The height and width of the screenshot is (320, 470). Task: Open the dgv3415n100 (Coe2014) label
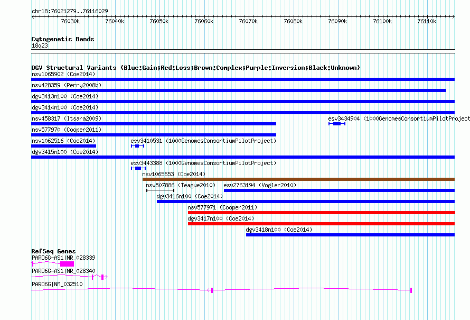(65, 152)
